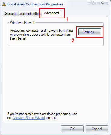Confirm changes with the OK button
This screenshot has height=135, width=111.
click(x=72, y=129)
